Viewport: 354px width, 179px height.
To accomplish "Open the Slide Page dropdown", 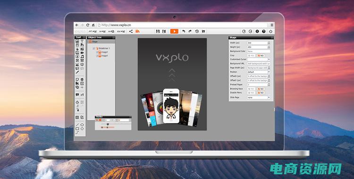I will tap(259, 98).
